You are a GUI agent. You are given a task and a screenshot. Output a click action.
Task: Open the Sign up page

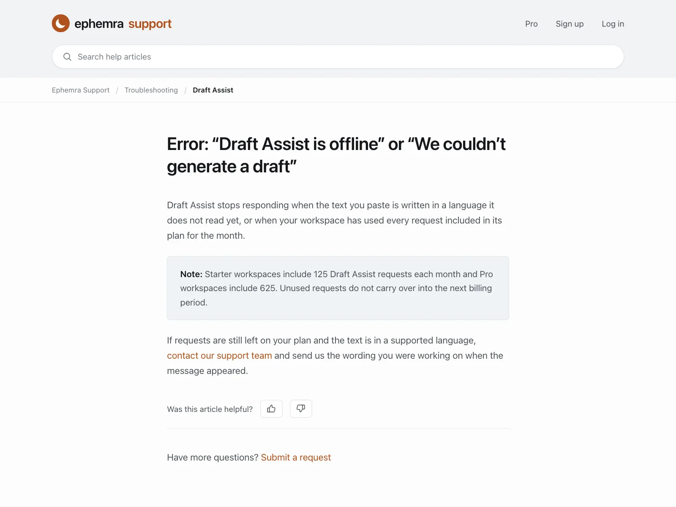point(570,24)
